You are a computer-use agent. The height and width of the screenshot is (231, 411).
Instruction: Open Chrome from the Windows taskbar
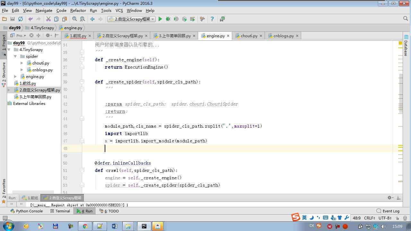coord(85,226)
